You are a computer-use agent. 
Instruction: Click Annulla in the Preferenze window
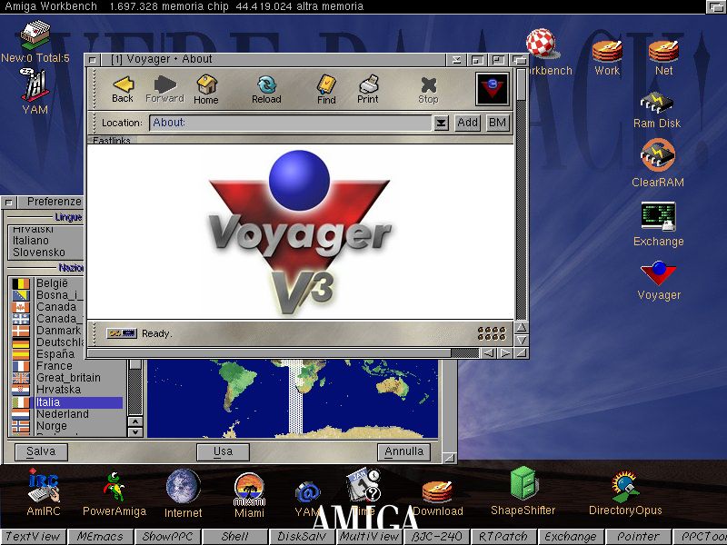tap(403, 451)
